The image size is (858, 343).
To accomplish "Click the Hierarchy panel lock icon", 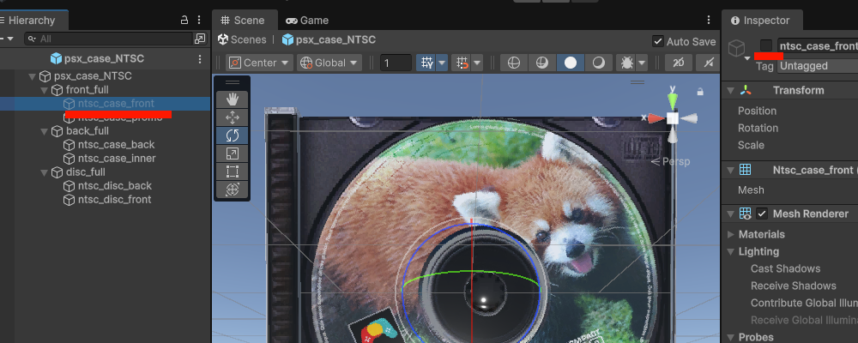I will pos(184,20).
